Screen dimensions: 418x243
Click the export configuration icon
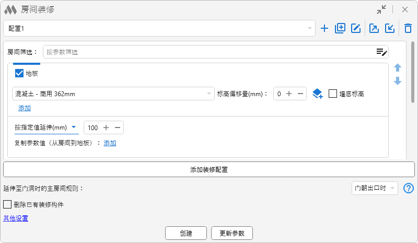[374, 29]
